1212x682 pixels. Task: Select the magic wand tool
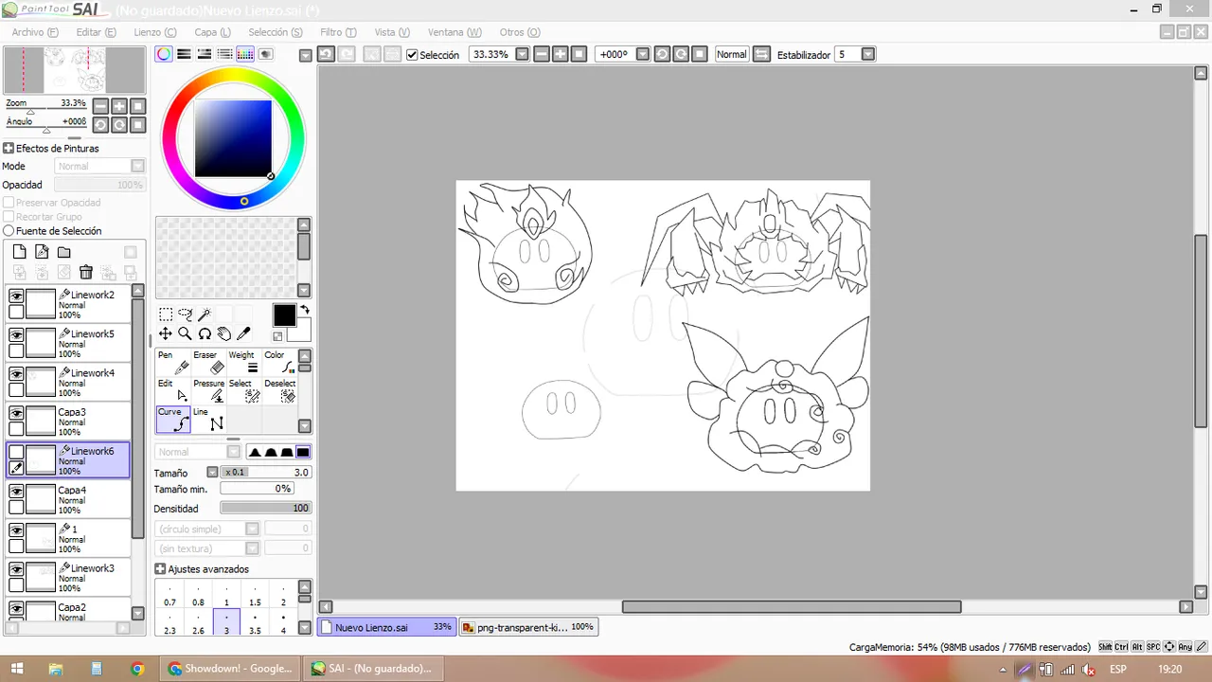(x=205, y=314)
